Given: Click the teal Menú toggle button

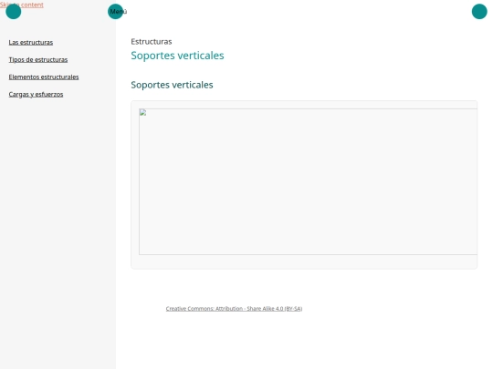Looking at the screenshot, I should click(115, 12).
